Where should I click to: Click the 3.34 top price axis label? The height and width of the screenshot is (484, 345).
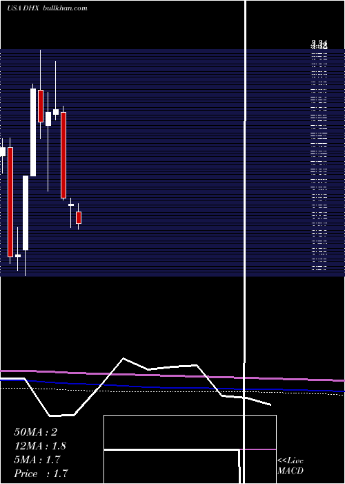319,43
